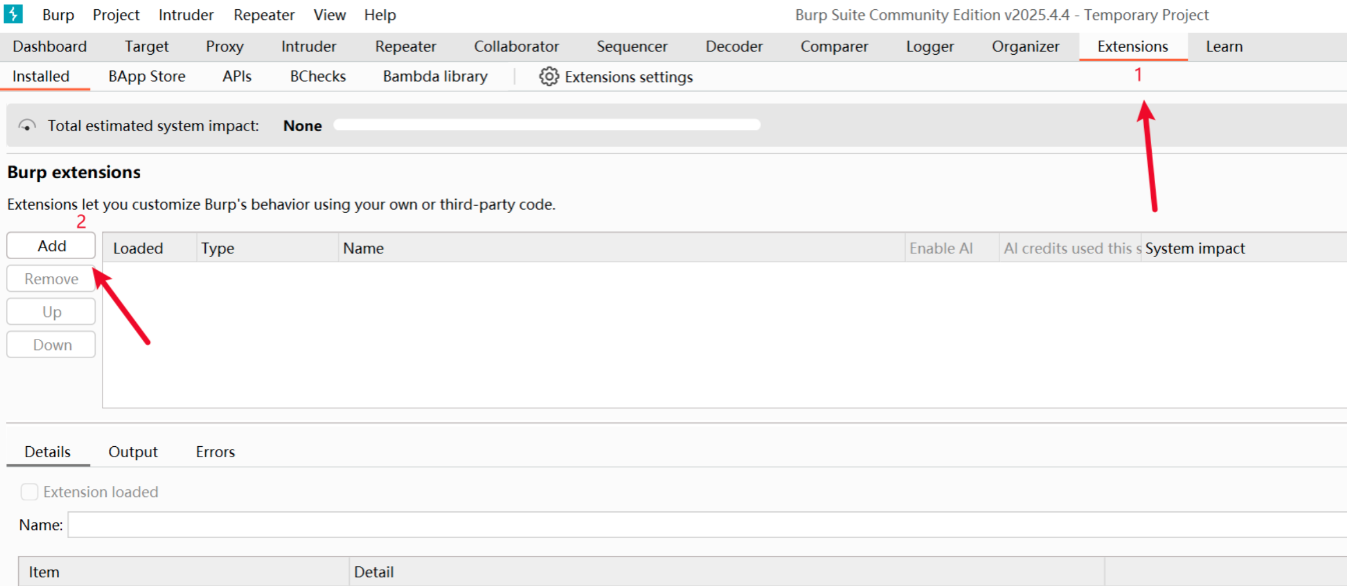Open the APIs sub-tab
The image size is (1347, 586).
coord(237,76)
